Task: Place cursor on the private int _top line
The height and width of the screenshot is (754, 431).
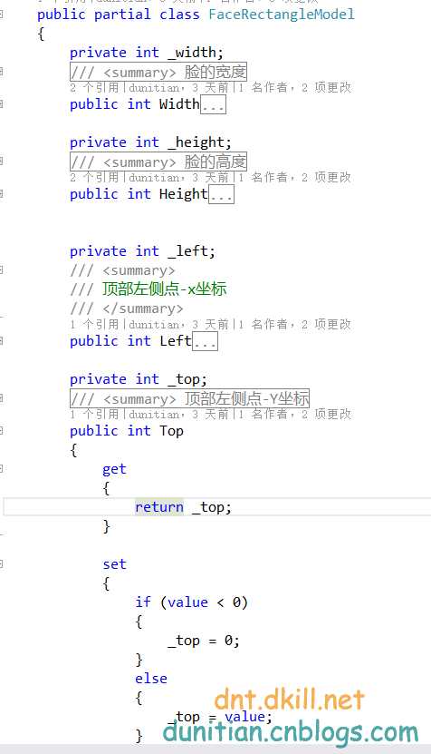Action: (139, 379)
